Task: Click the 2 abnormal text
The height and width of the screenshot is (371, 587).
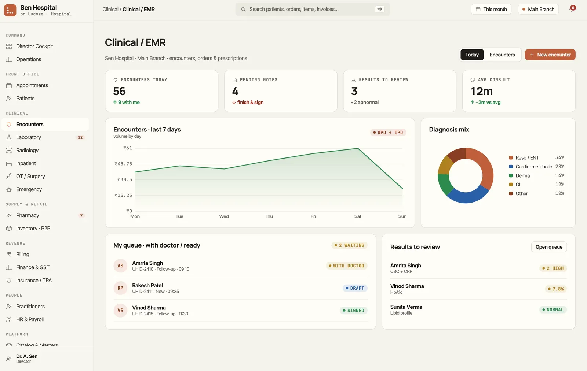Action: [365, 103]
